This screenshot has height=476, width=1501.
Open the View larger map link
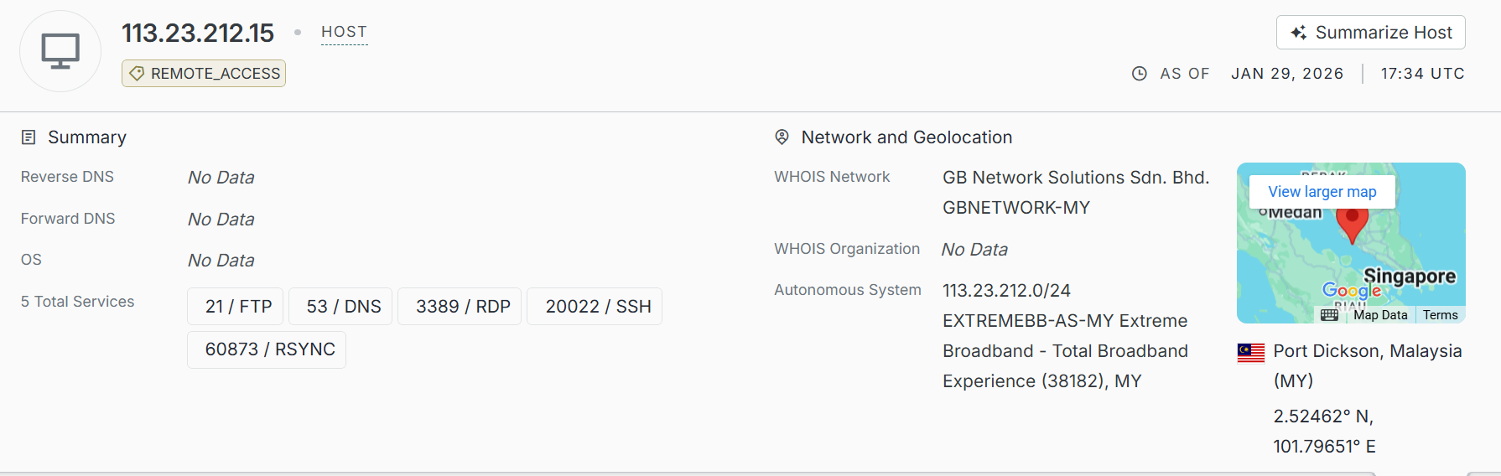pyautogui.click(x=1322, y=192)
